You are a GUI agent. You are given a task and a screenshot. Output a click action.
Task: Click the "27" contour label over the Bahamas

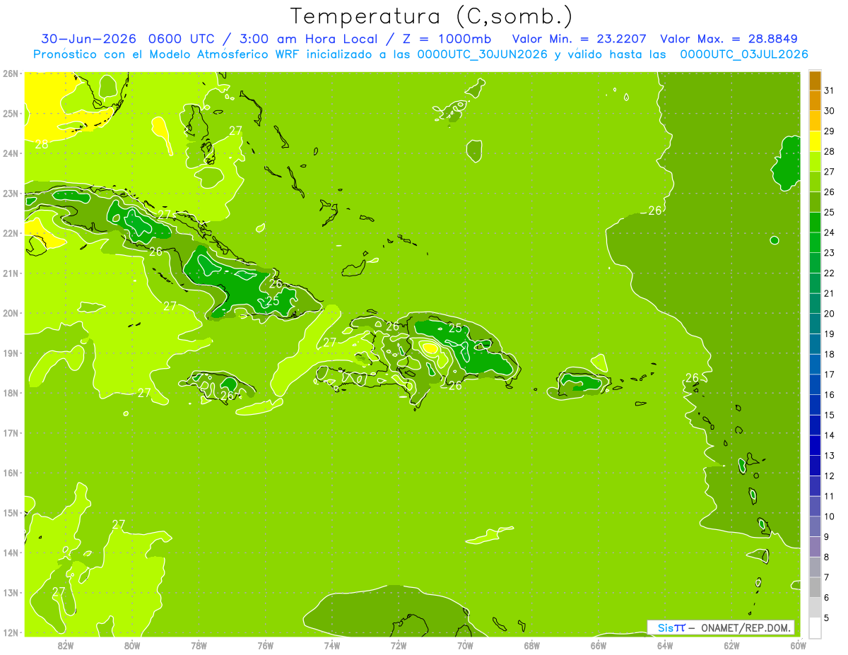pyautogui.click(x=235, y=131)
